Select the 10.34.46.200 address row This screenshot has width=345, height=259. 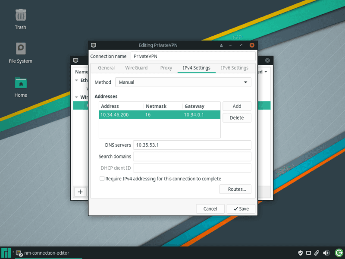tap(160, 115)
